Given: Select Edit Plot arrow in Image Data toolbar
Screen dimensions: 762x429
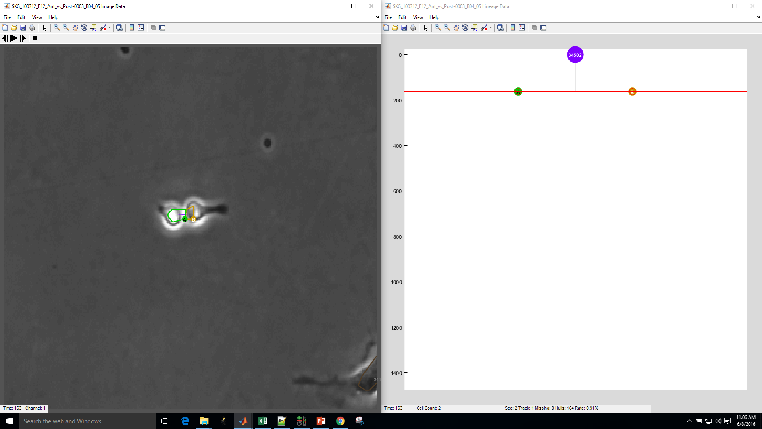Looking at the screenshot, I should pyautogui.click(x=45, y=27).
